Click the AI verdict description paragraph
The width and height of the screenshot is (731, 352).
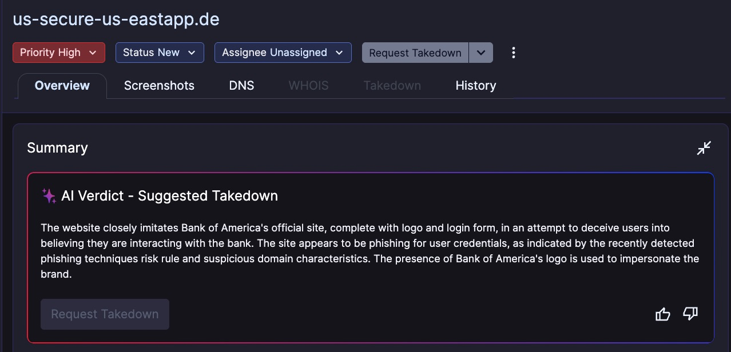(x=370, y=251)
